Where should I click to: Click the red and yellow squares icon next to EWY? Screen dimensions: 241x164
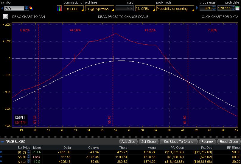pos(31,8)
